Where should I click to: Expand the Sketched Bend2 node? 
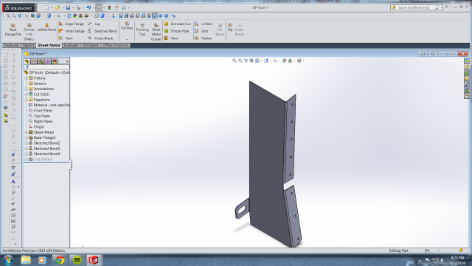point(27,143)
